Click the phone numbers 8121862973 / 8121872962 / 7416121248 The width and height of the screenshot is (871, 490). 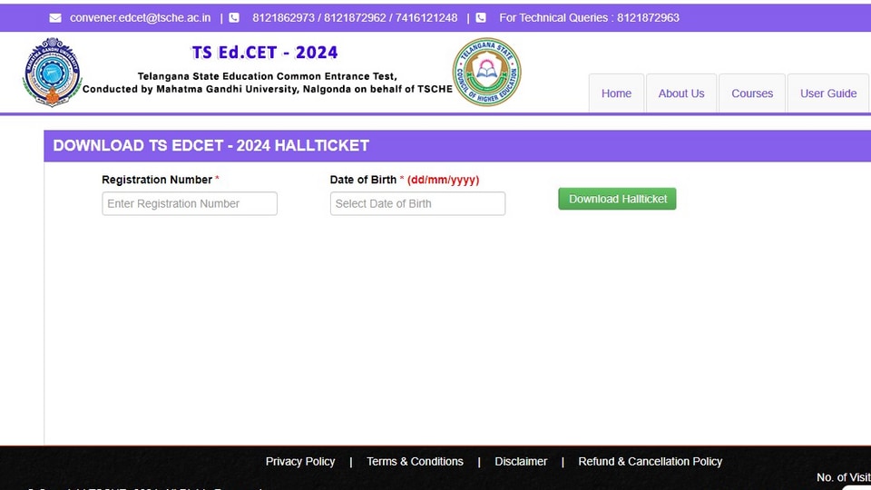click(355, 18)
